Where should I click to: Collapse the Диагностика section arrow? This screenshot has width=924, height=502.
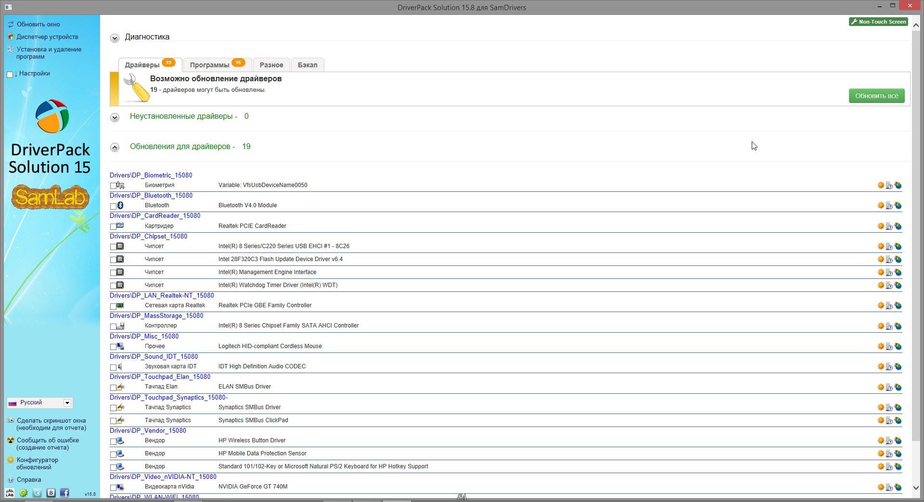(115, 38)
